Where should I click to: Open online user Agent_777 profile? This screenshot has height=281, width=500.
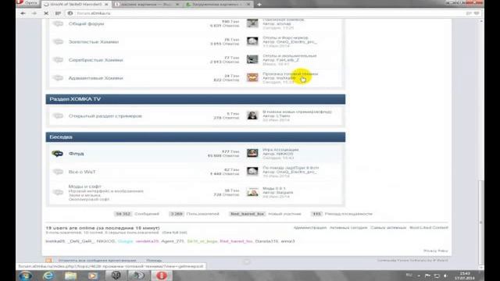point(173,241)
